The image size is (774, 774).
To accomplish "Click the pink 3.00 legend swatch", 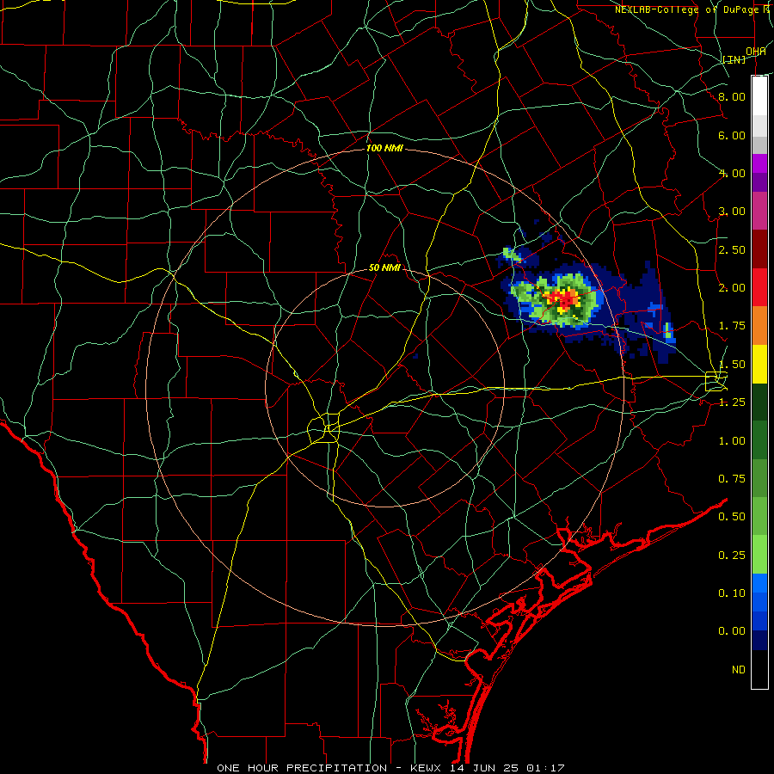I will (x=759, y=212).
